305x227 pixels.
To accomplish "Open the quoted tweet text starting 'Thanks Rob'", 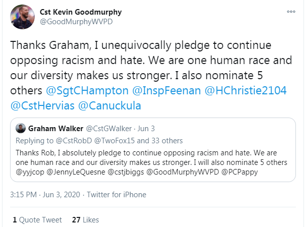I will (x=151, y=162).
